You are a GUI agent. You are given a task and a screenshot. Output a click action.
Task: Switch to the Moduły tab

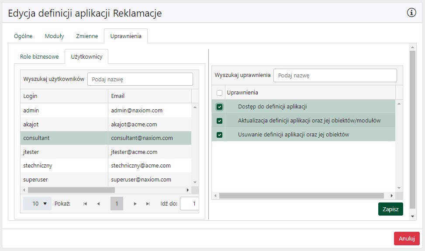(54, 36)
